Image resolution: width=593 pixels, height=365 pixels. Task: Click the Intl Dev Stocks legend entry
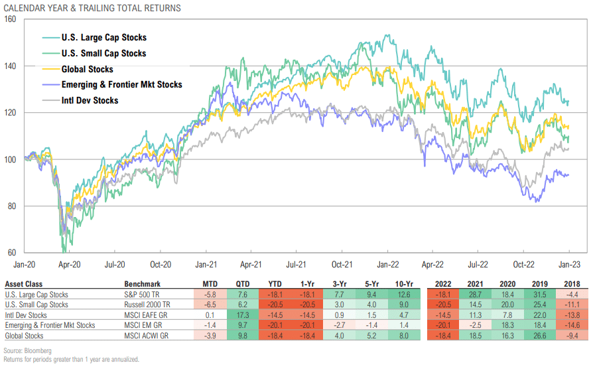point(80,101)
